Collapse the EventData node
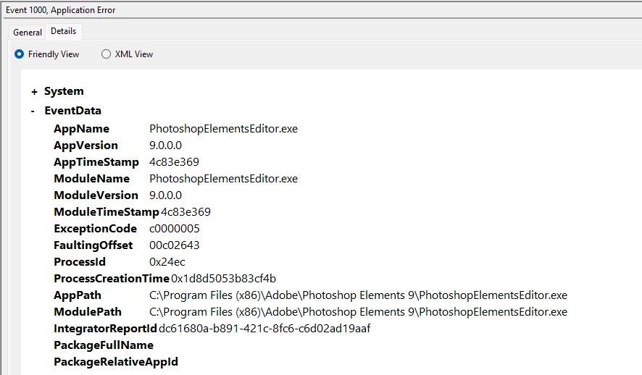This screenshot has width=642, height=375. pyautogui.click(x=33, y=111)
